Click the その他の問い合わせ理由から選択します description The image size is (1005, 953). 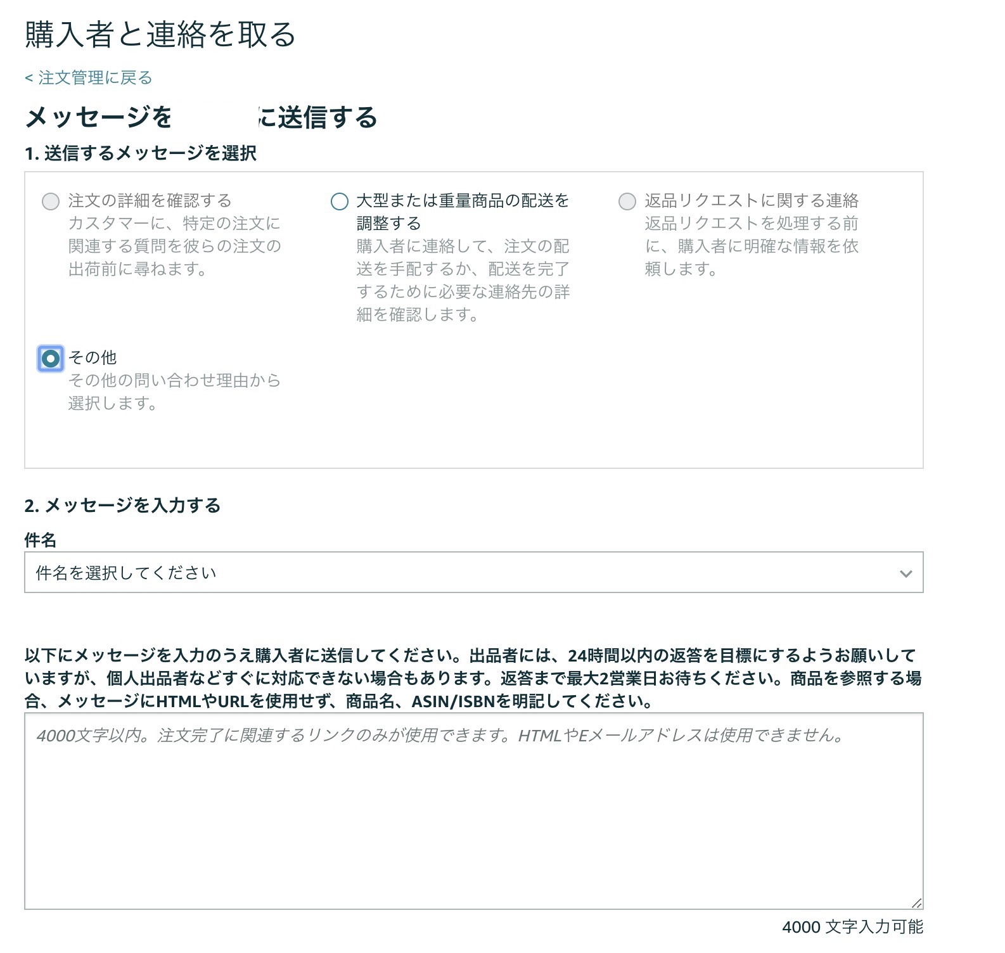(x=174, y=392)
